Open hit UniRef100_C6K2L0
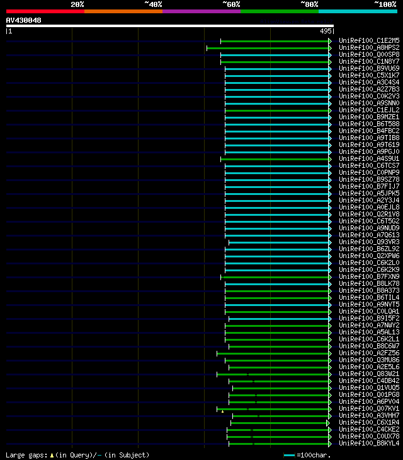Screen dimensions: 403x460 tap(369, 263)
